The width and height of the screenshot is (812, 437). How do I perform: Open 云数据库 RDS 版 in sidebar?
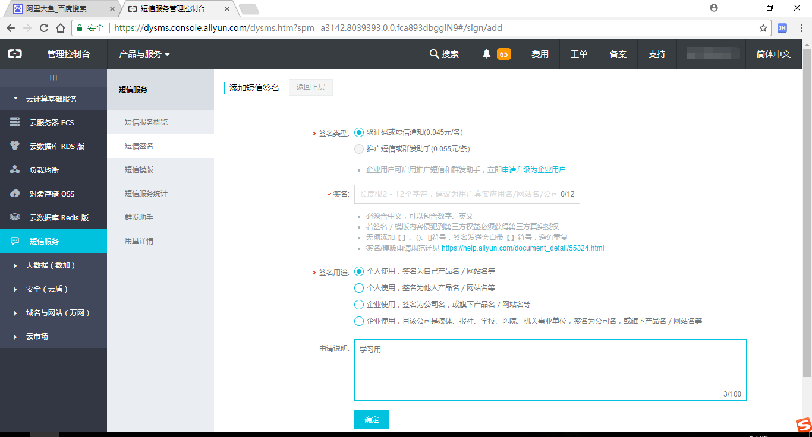pos(56,146)
